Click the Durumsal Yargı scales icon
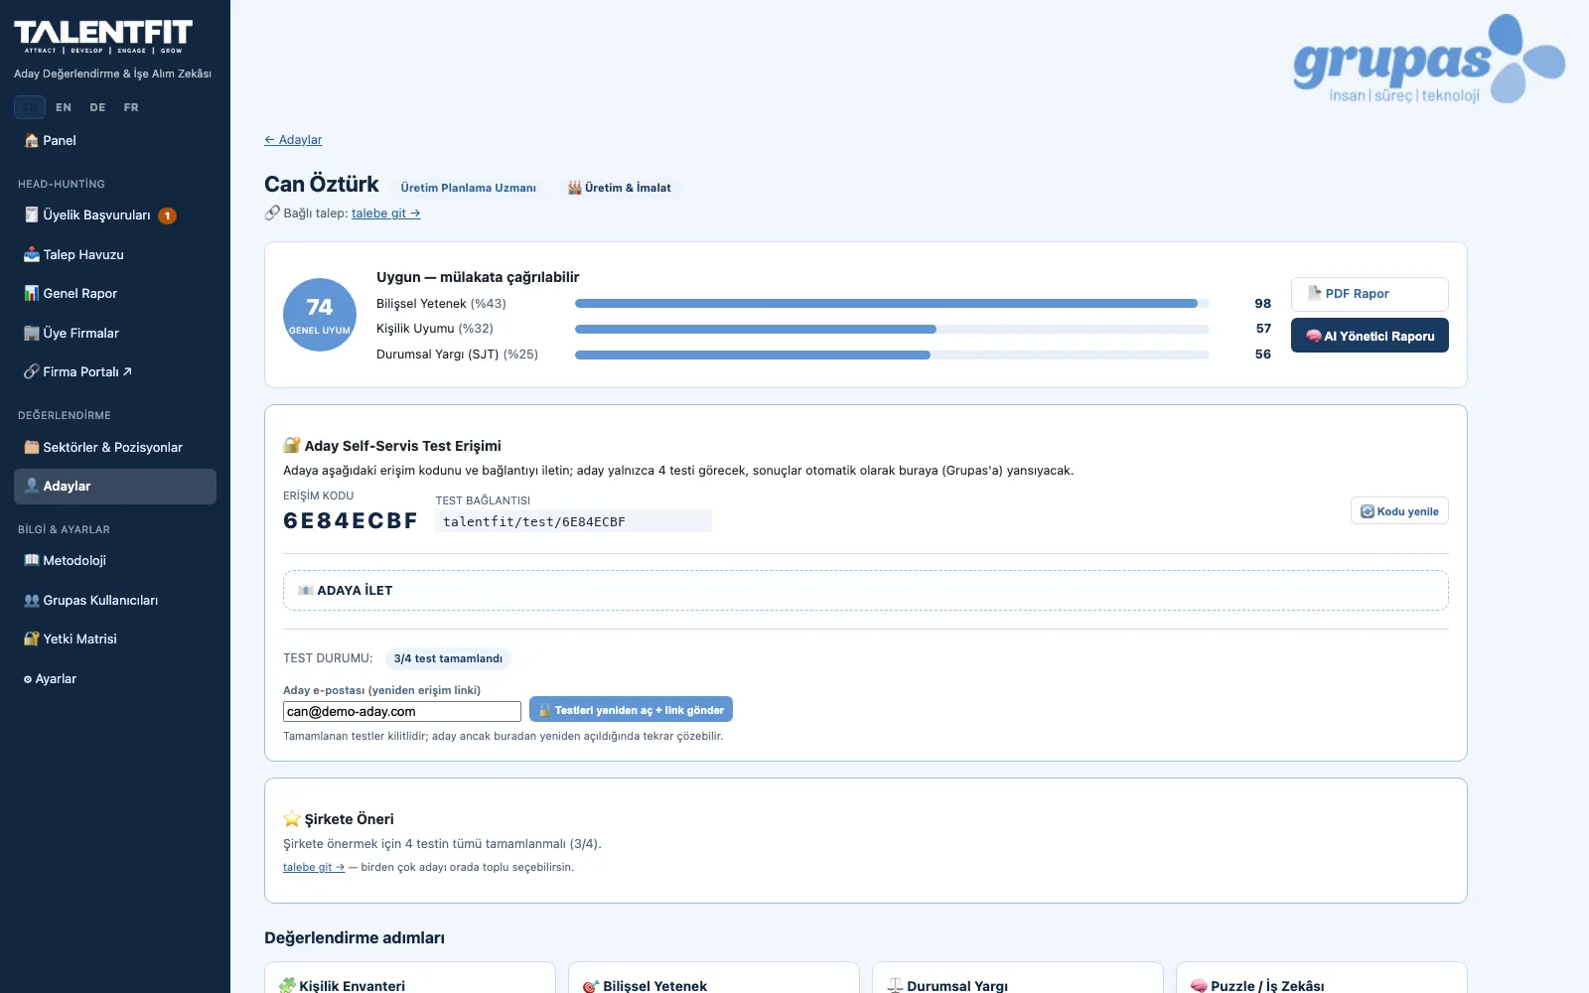This screenshot has width=1589, height=993. pos(895,986)
